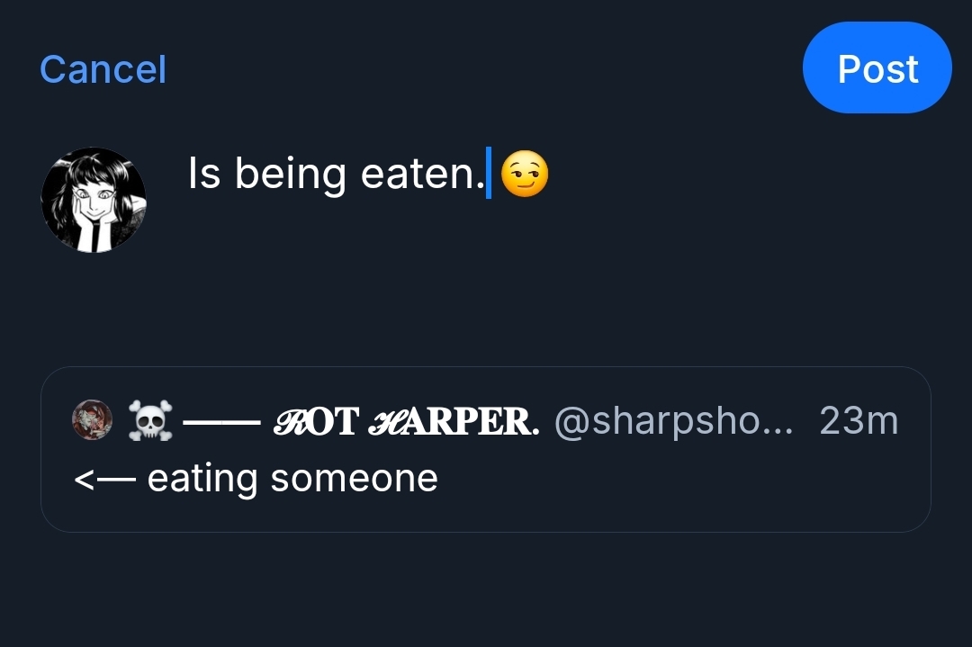This screenshot has width=972, height=647.
Task: Click the smirking face emoji
Action: point(524,174)
